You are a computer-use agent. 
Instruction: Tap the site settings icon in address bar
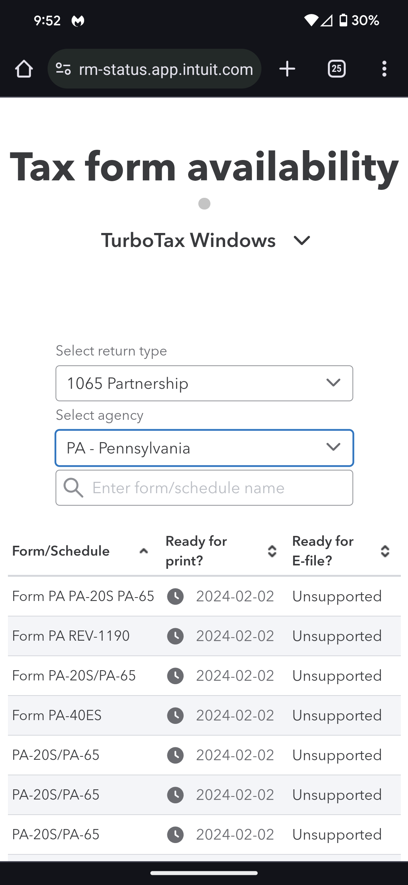(x=63, y=69)
